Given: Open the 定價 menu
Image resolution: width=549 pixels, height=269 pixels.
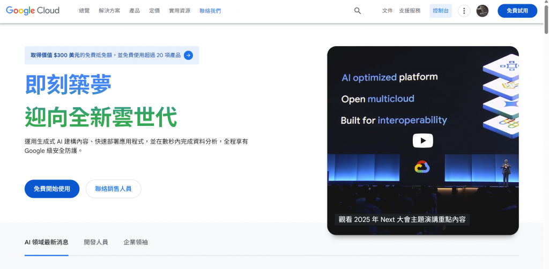Looking at the screenshot, I should click(154, 11).
